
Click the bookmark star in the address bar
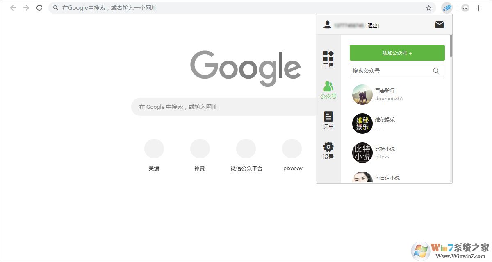(x=428, y=8)
